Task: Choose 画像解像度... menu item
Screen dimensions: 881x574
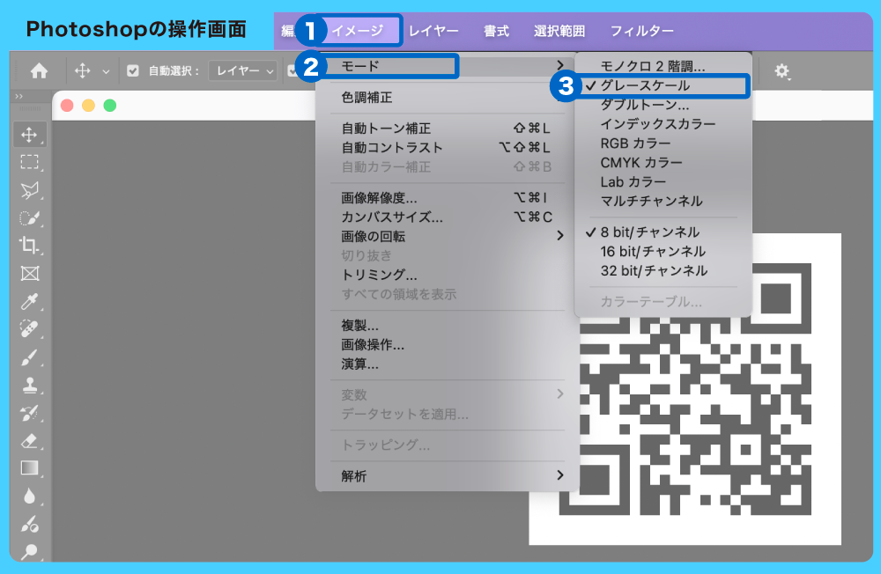Action: coord(446,198)
